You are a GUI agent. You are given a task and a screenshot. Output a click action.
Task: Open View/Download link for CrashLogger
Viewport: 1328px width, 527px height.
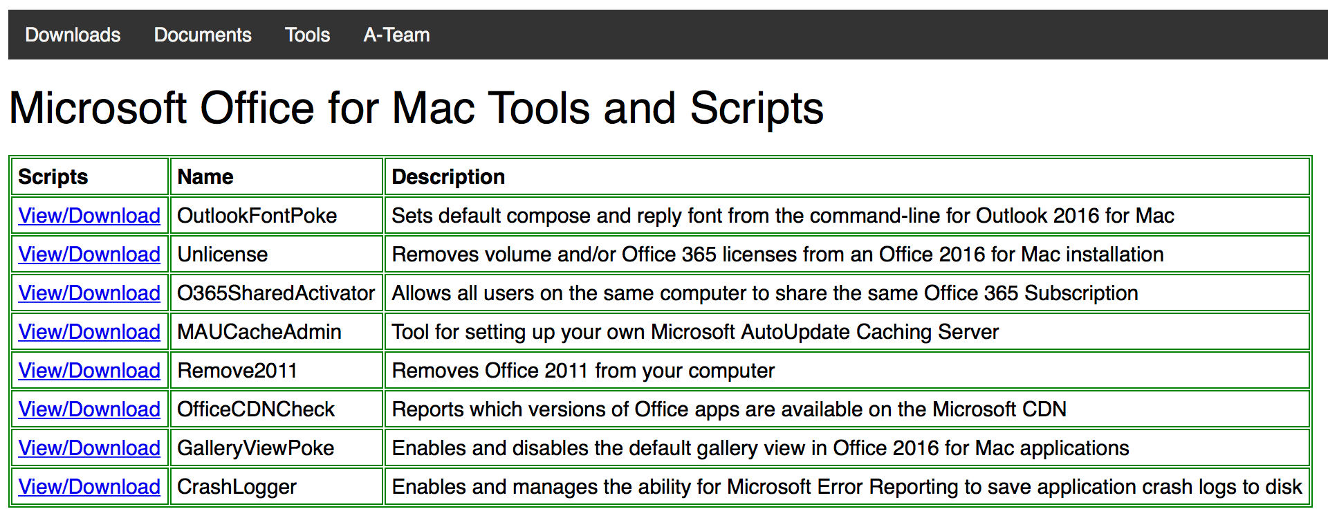point(89,487)
